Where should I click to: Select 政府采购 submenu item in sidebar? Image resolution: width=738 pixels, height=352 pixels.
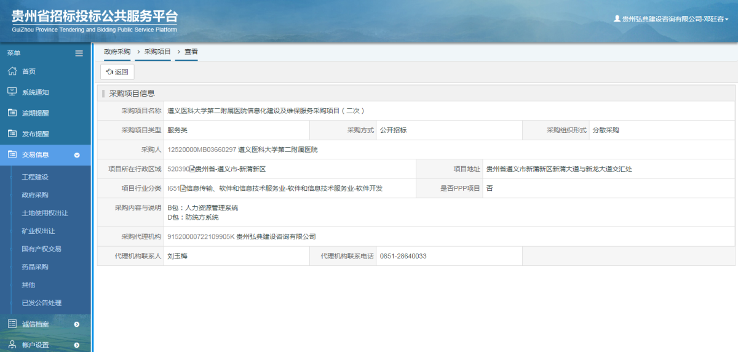[x=35, y=195]
